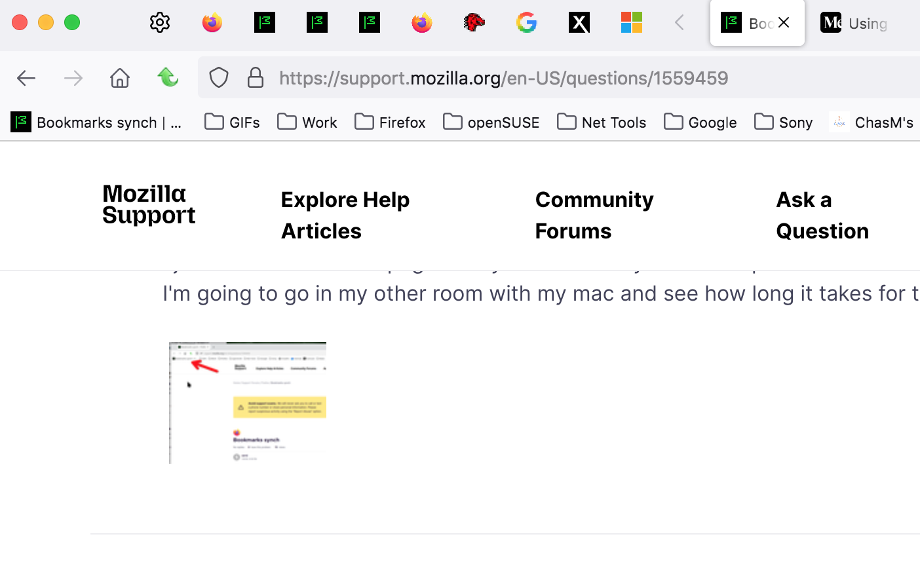The width and height of the screenshot is (920, 583).
Task: Expand the Google bookmarks folder
Action: point(700,122)
